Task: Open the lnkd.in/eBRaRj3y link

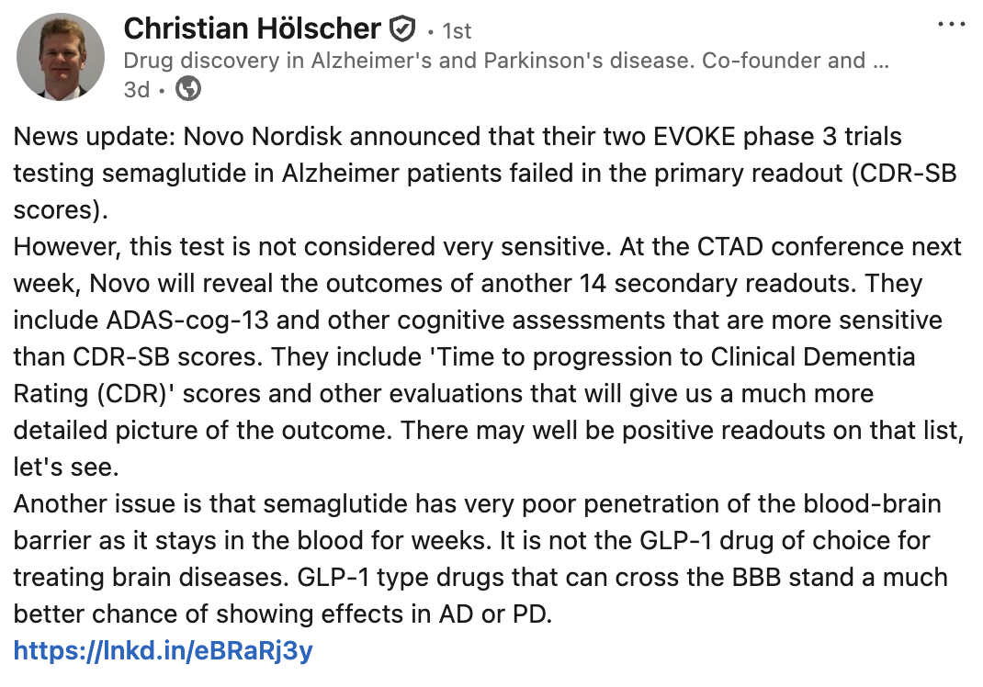Action: (163, 651)
